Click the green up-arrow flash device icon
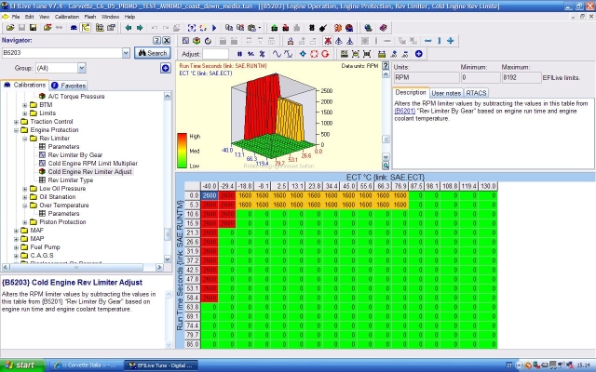596x372 pixels. pos(274,28)
